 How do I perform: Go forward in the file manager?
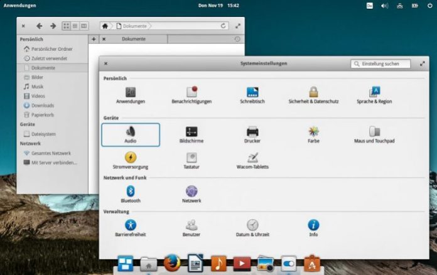53,26
